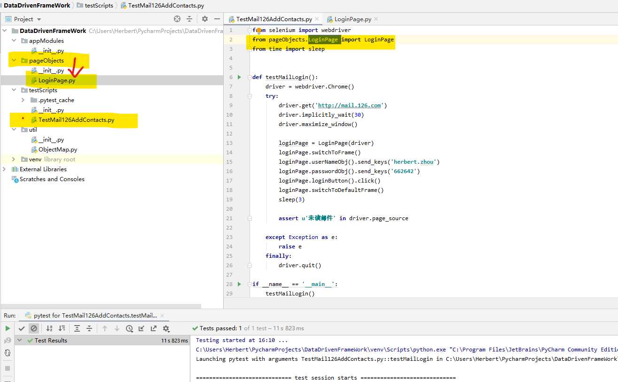618x382 pixels.
Task: Stop the run with square button
Action: [x=8, y=368]
